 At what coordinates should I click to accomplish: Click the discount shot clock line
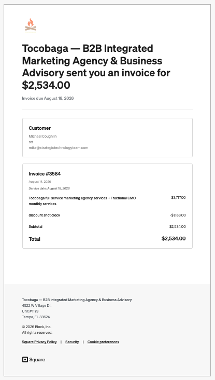pos(45,215)
